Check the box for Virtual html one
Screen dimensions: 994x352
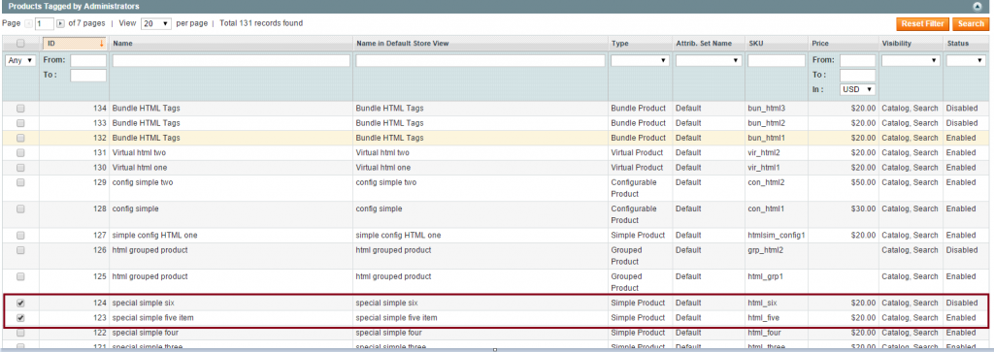pos(20,167)
